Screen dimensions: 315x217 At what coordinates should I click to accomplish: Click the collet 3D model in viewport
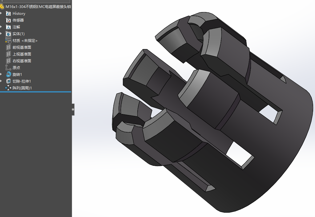coord(213,113)
